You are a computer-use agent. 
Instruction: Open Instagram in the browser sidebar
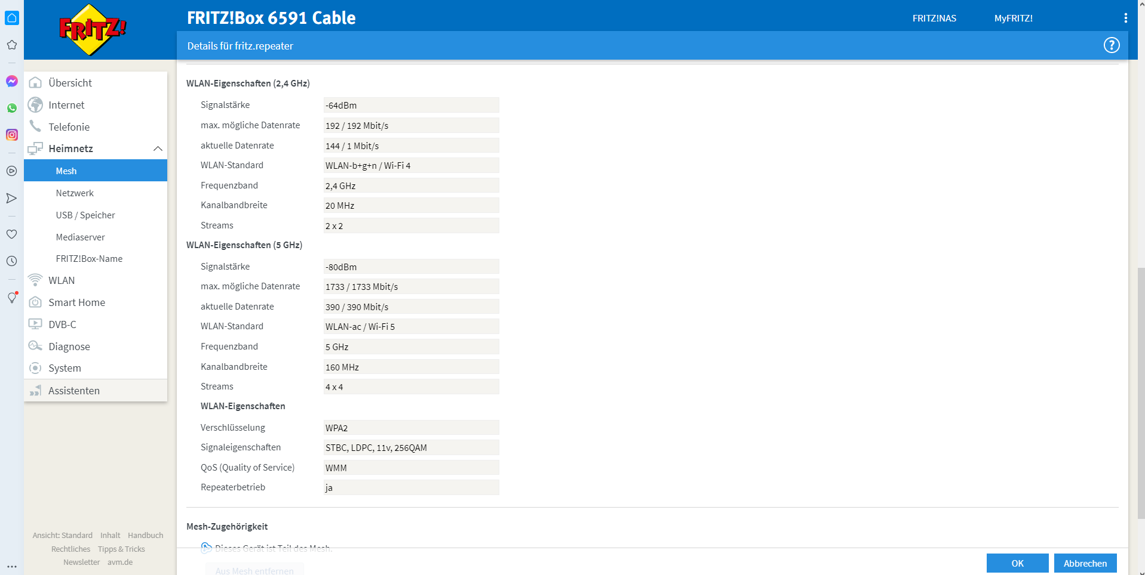12,135
